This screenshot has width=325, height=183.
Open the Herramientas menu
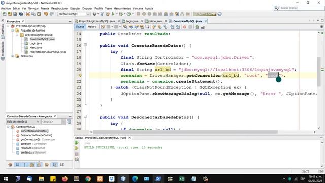122,8
